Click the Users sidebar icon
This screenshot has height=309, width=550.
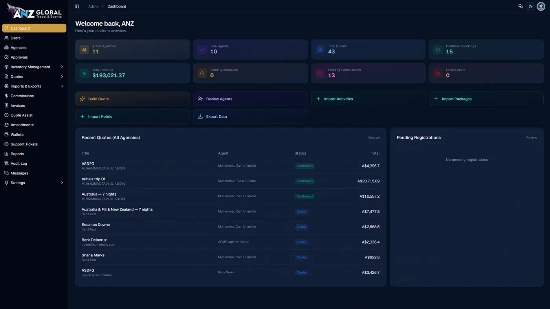(6, 38)
